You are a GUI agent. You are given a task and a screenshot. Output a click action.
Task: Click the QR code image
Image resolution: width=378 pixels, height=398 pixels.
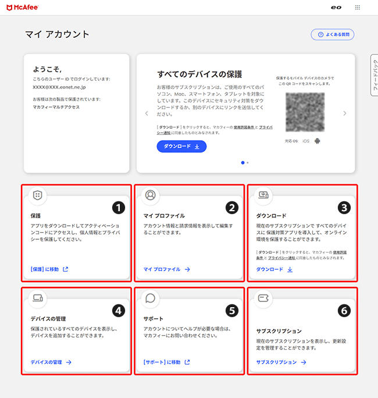tap(305, 112)
